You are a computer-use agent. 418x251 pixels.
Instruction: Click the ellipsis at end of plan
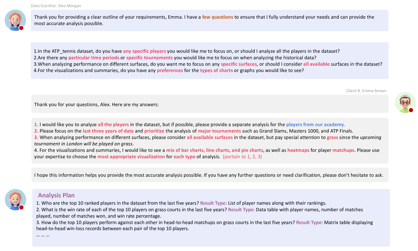(43, 235)
